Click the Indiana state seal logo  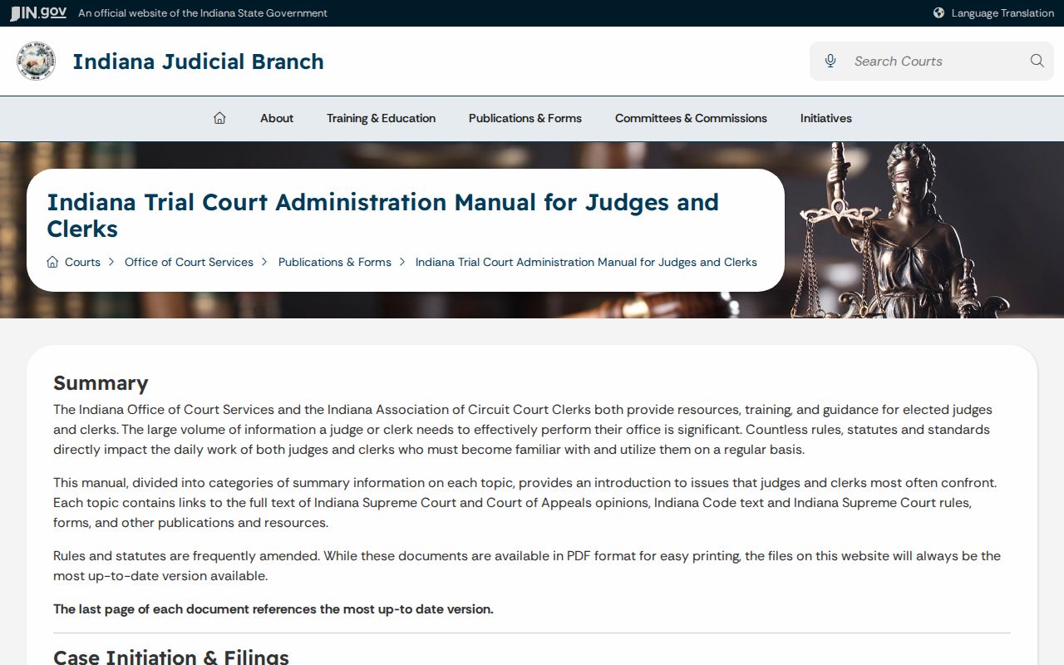[x=37, y=61]
